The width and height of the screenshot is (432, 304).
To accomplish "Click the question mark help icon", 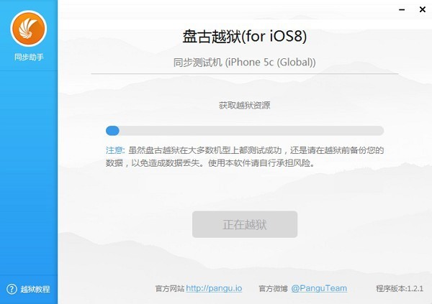I will coord(12,289).
